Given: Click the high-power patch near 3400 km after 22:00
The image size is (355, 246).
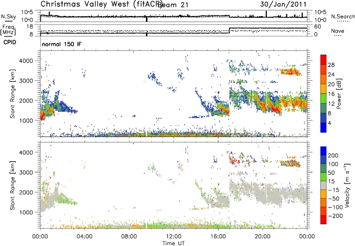Looking at the screenshot, I should pos(290,72).
